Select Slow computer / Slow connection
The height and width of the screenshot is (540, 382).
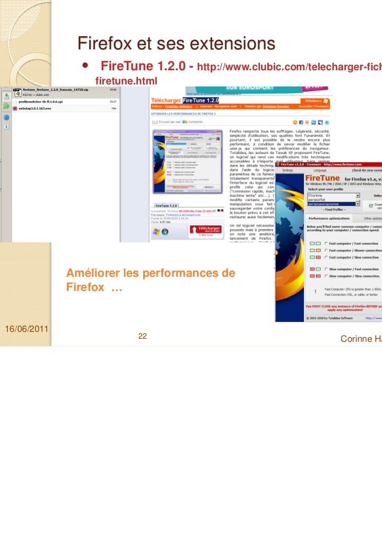(352, 276)
